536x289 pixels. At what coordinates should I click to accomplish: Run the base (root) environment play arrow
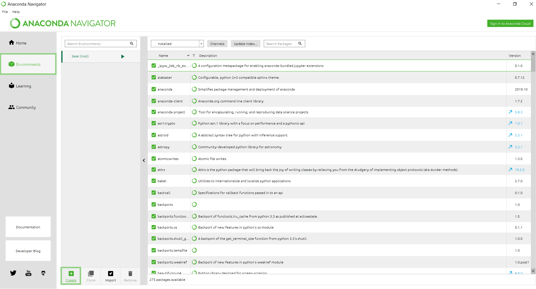(x=123, y=56)
